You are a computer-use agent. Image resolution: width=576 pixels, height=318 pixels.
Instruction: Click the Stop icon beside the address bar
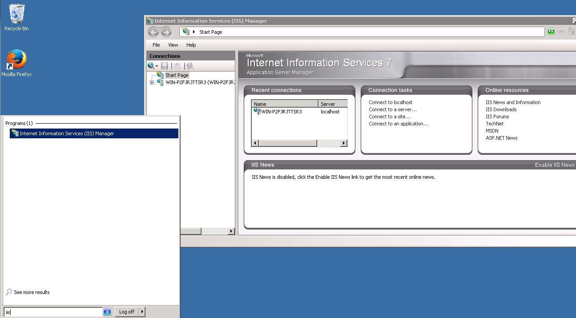point(561,32)
